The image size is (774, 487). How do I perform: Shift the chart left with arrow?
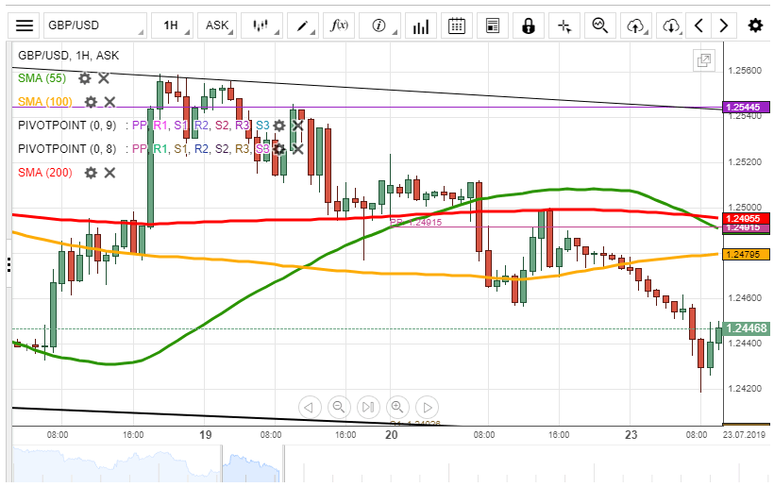click(698, 25)
